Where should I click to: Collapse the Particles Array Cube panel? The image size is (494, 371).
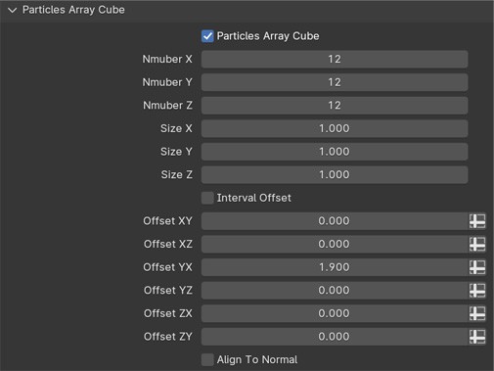[x=13, y=10]
